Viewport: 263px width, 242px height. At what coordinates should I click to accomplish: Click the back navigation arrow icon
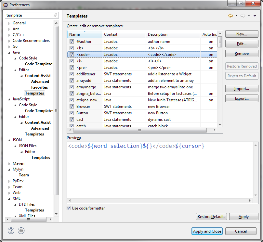pyautogui.click(x=230, y=16)
